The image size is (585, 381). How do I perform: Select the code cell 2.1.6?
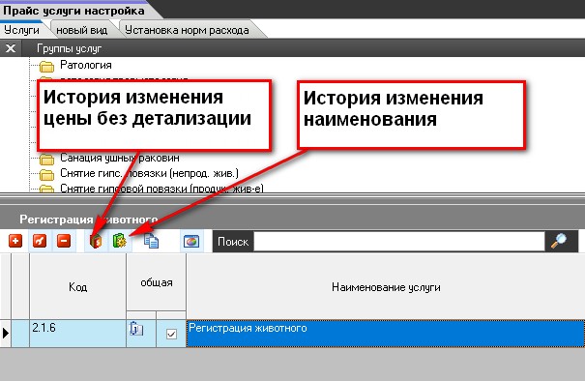click(78, 334)
